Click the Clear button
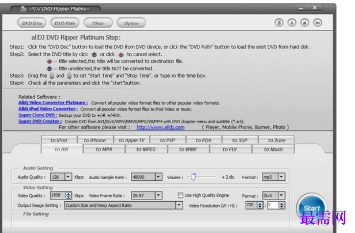Screen dimensions: 355x233 point(98,23)
